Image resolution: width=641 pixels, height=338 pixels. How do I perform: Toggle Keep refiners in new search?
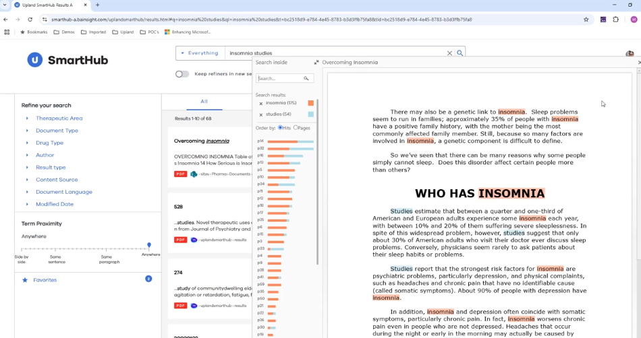pyautogui.click(x=182, y=74)
